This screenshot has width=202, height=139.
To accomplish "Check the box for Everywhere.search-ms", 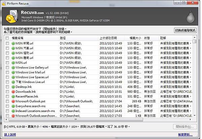I will [7, 106].
